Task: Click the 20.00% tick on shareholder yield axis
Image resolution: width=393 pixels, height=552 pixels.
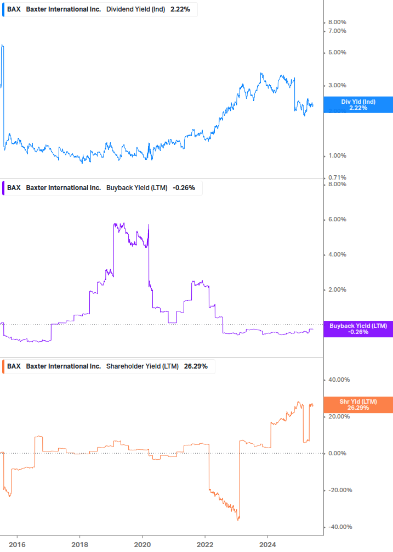Action: tap(339, 416)
